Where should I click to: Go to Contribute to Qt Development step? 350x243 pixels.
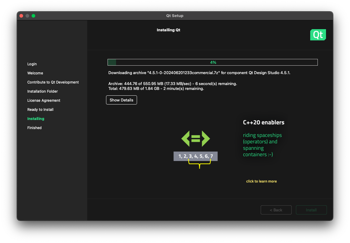pos(53,82)
